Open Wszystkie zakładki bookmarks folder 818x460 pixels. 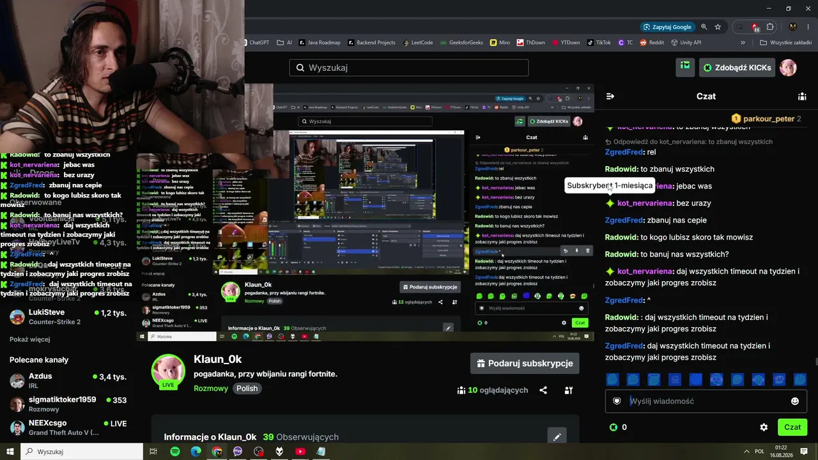tap(785, 43)
